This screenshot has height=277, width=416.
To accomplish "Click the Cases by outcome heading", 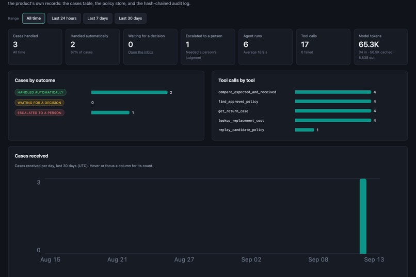I will coord(35,80).
